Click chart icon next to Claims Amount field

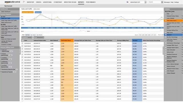point(182,66)
